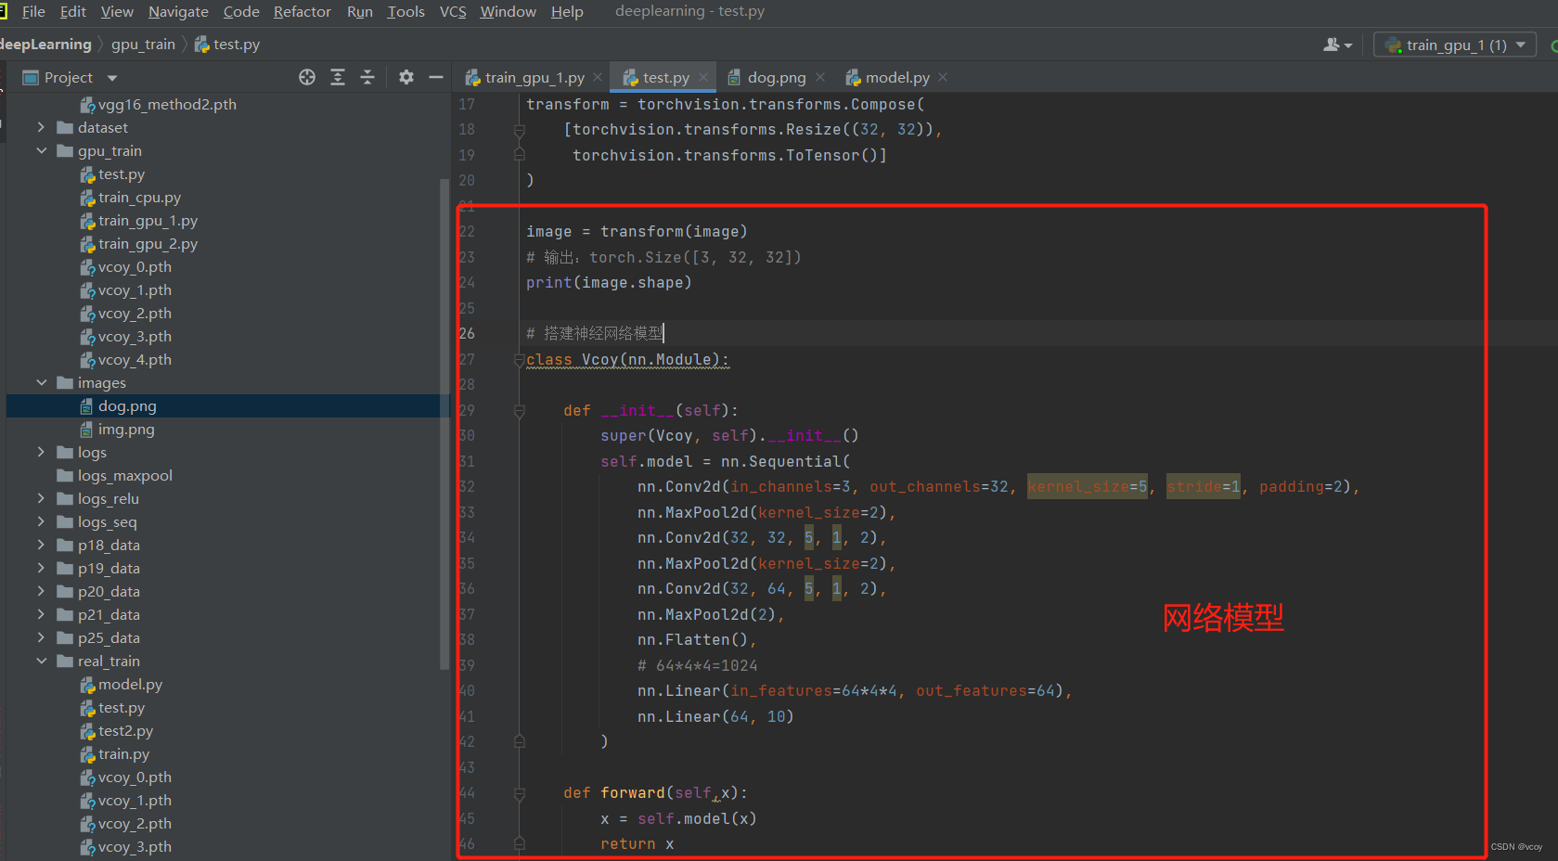Click line number 26 in gutter
The width and height of the screenshot is (1558, 861).
[x=467, y=333]
